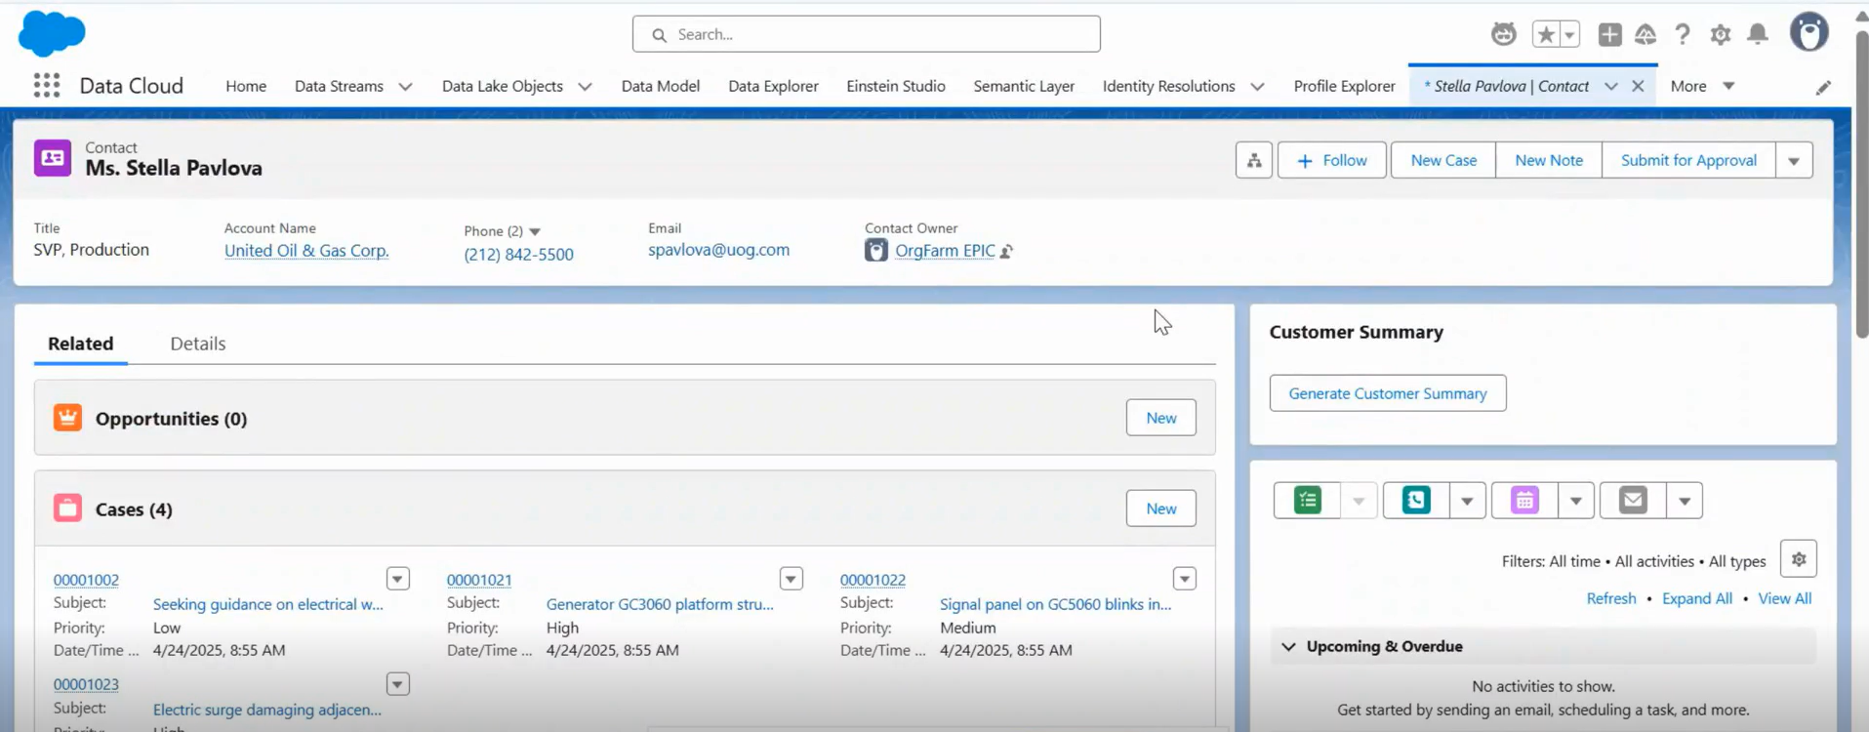Click the Help question mark icon
Image resolution: width=1869 pixels, height=732 pixels.
[1682, 34]
